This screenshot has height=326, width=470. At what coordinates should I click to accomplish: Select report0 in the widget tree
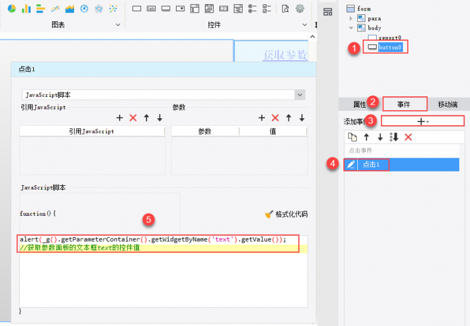[385, 38]
